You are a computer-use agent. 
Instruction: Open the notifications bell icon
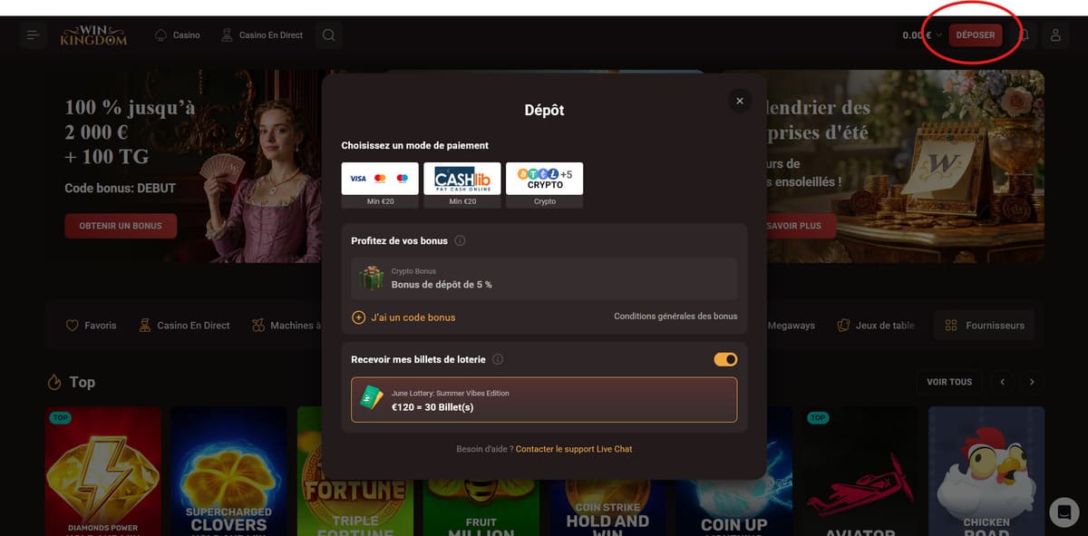[1025, 35]
